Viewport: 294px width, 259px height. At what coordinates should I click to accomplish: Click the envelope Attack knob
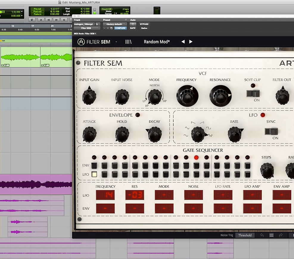(89, 134)
